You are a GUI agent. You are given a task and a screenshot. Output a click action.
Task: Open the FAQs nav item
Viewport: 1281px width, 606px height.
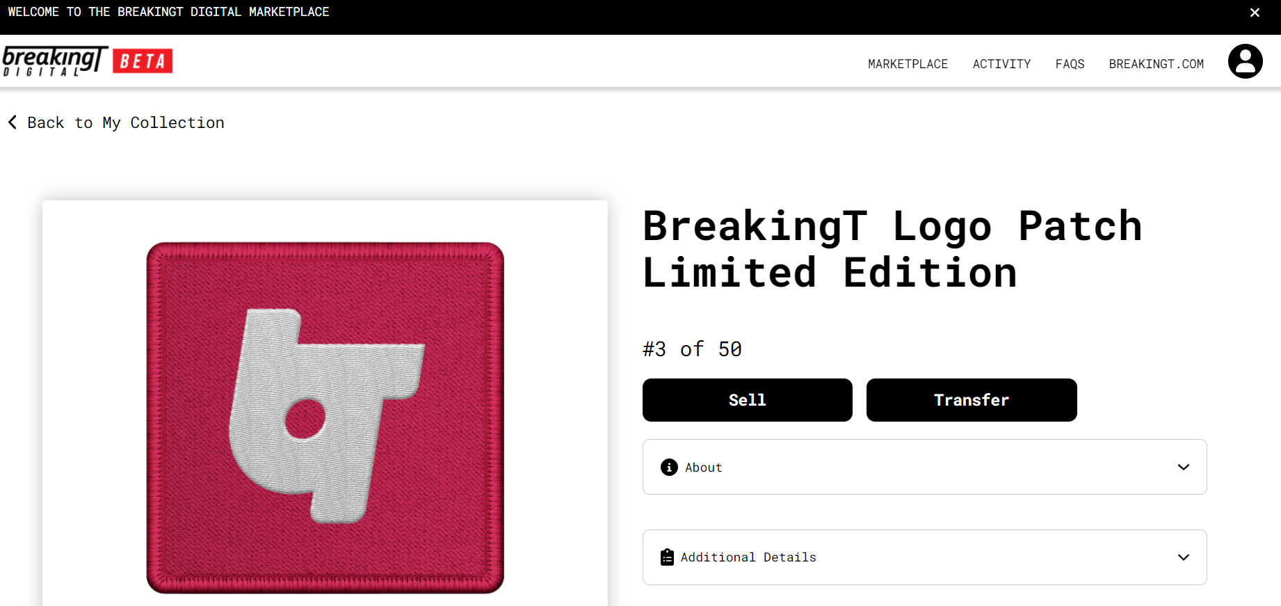1070,64
